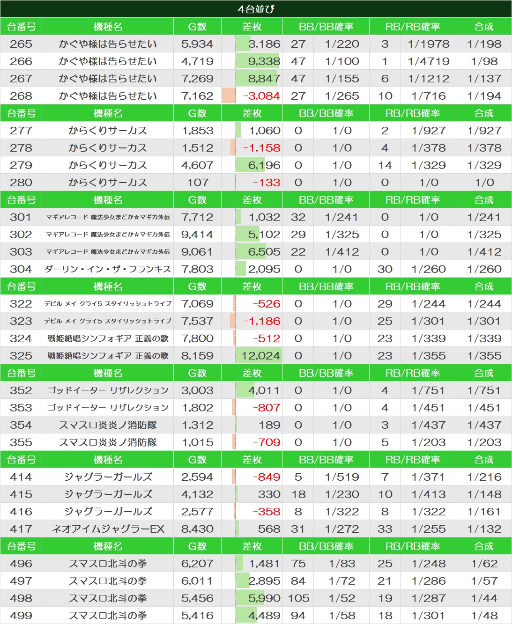
Task: Click the 5,990 difference value
Action: 264,598
